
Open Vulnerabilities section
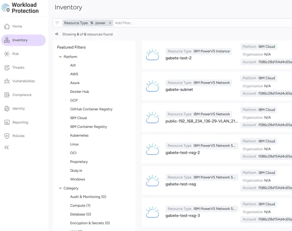coord(24,81)
